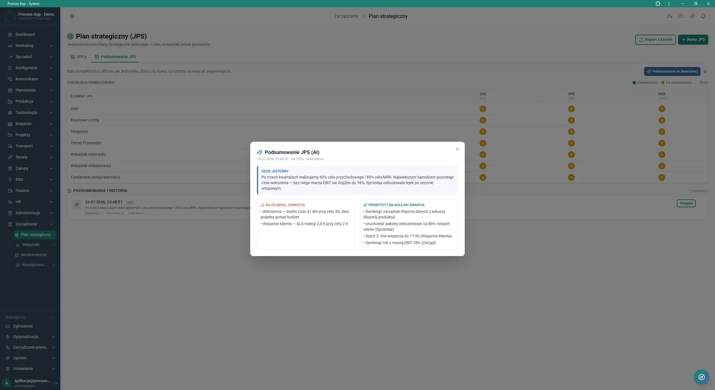Expand the Marketing menu chevron
This screenshot has width=715, height=390.
[x=51, y=46]
